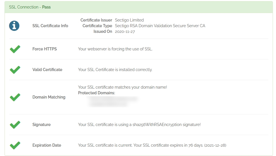The width and height of the screenshot is (276, 156).
Task: Click the green checkmark next to Force HTTPS
Action: (x=15, y=49)
